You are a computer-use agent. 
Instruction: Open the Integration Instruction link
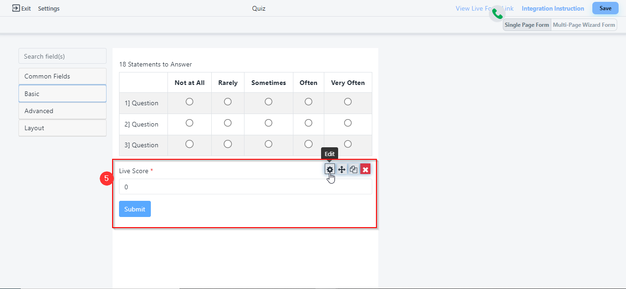tap(553, 8)
